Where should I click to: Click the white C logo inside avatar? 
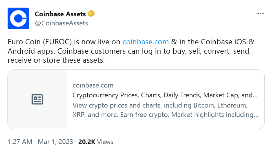click(18, 18)
